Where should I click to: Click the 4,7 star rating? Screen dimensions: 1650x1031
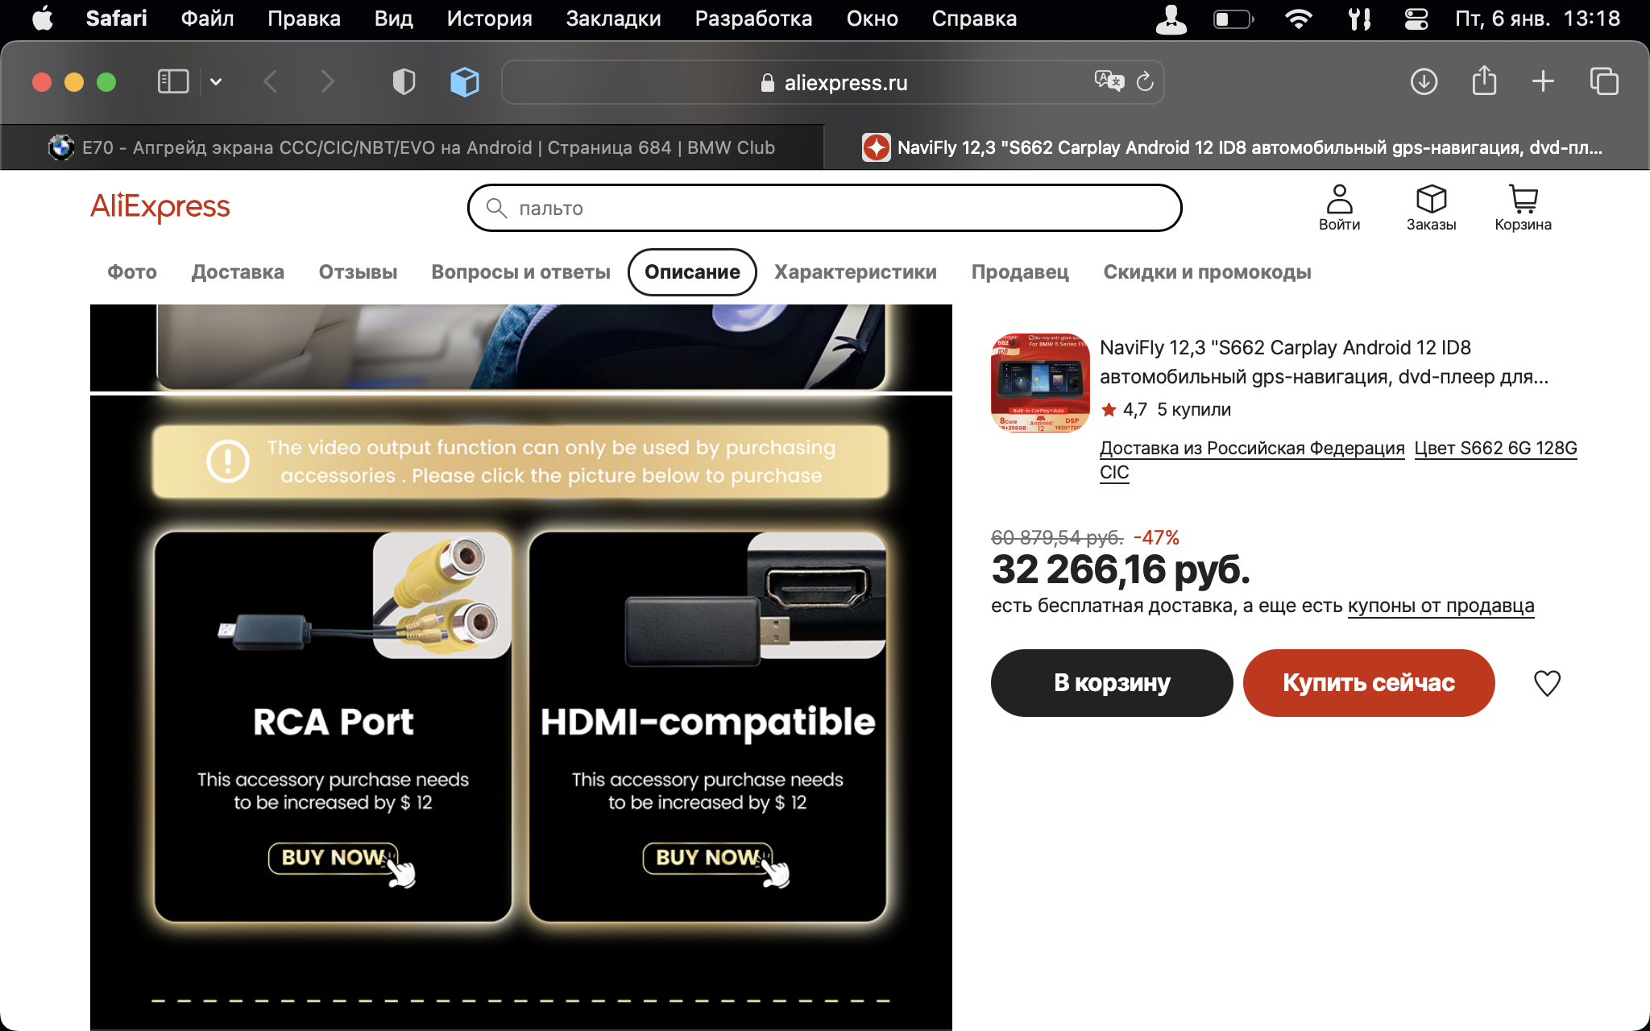pyautogui.click(x=1125, y=409)
